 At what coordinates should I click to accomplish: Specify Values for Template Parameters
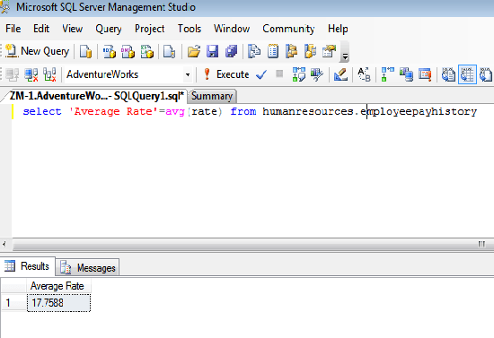(x=364, y=74)
